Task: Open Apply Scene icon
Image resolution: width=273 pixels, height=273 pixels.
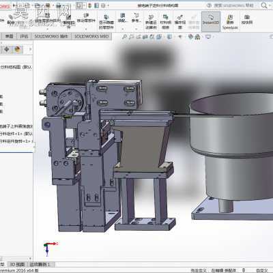Action: (197, 37)
